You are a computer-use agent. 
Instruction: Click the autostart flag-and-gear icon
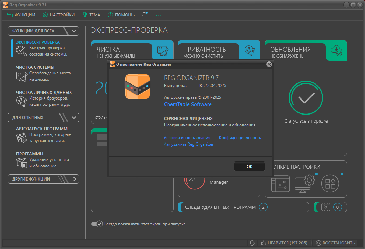pyautogui.click(x=21, y=138)
